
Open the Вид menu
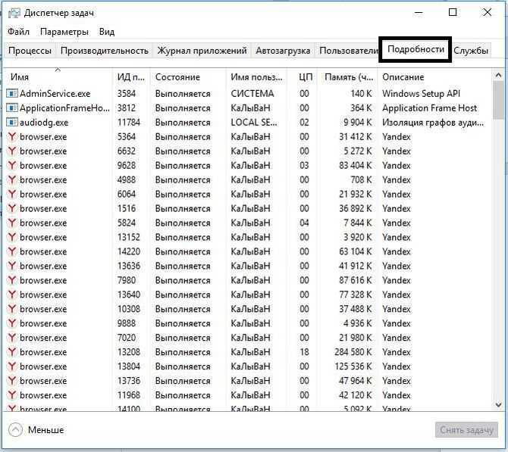[x=107, y=32]
